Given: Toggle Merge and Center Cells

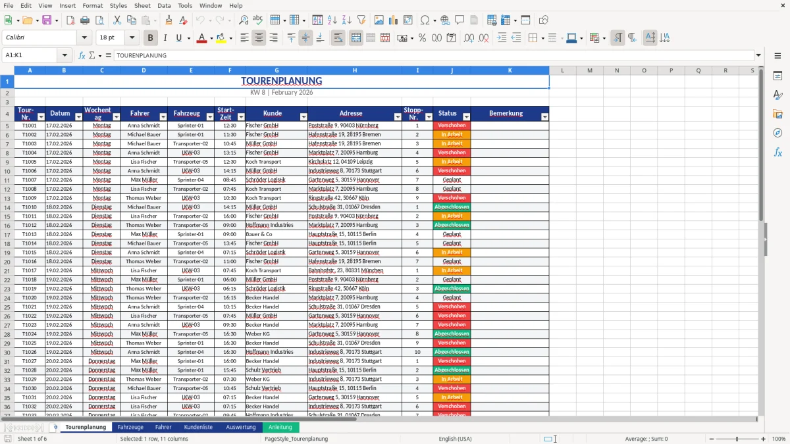Looking at the screenshot, I should (355, 37).
